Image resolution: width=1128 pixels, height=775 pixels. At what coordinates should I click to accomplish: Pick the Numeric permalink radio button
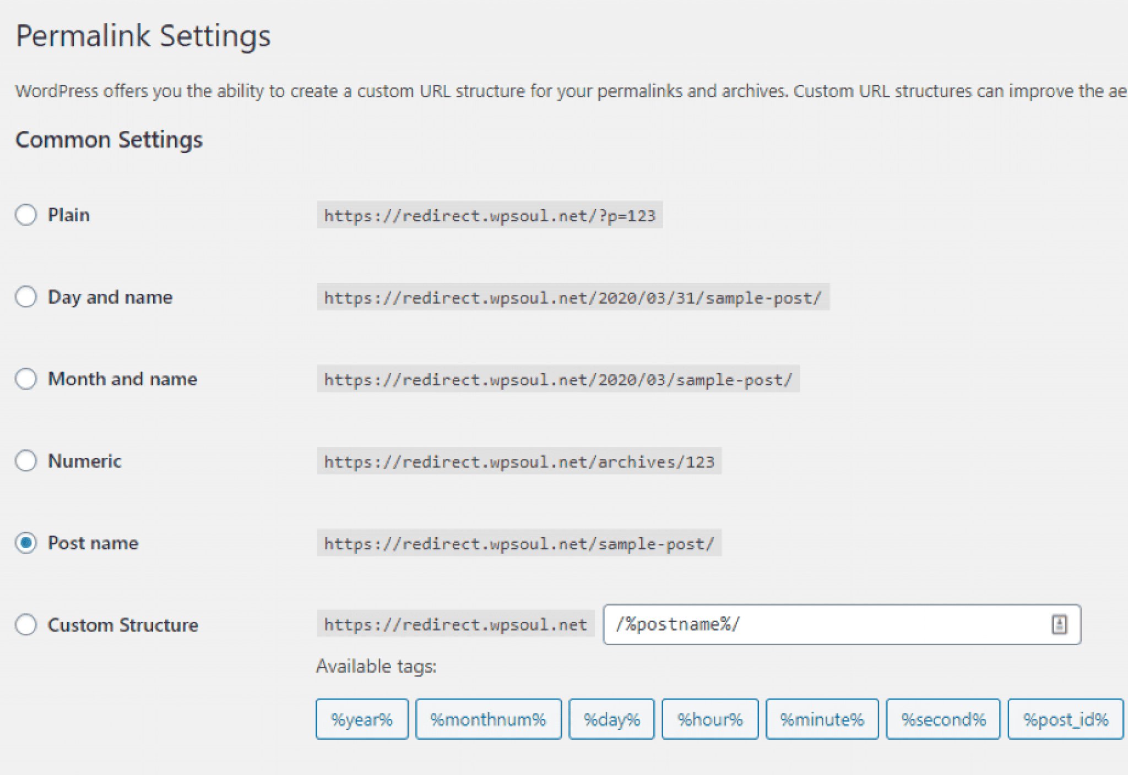click(26, 461)
